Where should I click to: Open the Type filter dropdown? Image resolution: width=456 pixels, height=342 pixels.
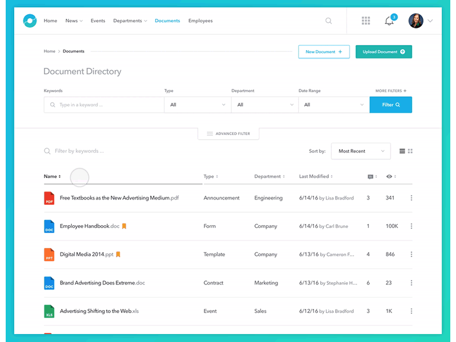(x=197, y=105)
